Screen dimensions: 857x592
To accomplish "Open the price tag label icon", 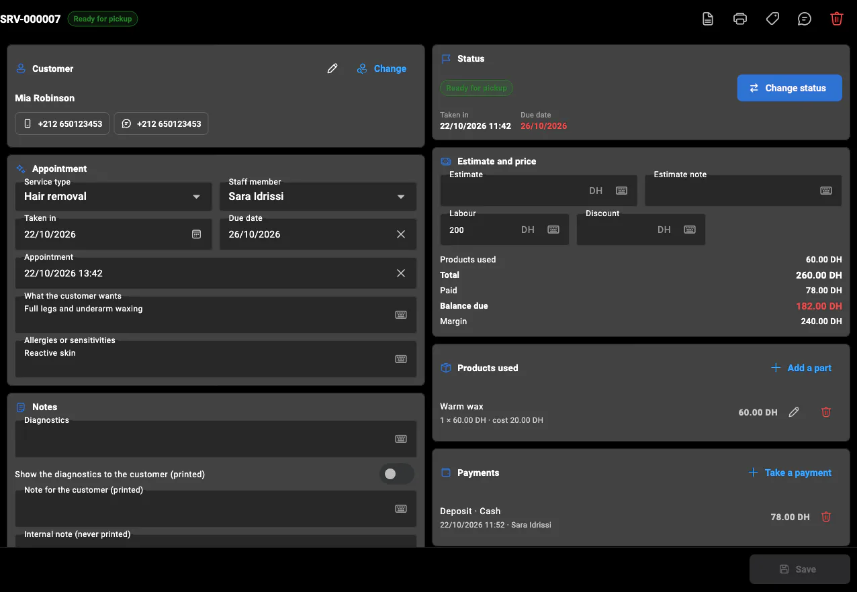I will [772, 19].
